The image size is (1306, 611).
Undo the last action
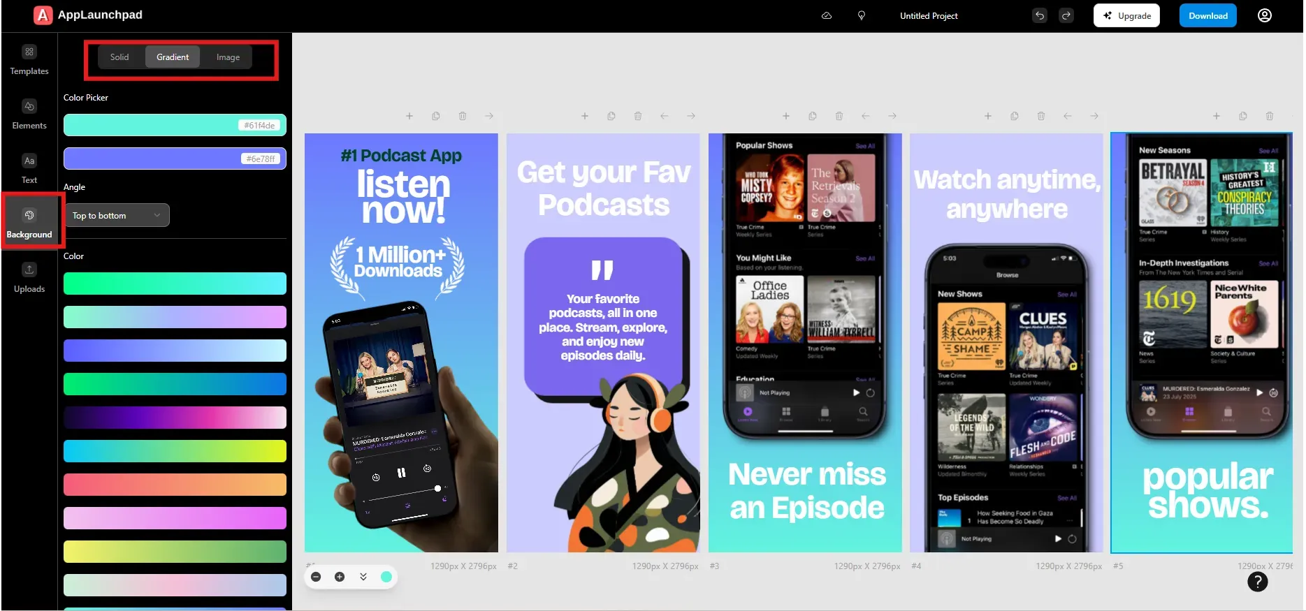point(1040,15)
